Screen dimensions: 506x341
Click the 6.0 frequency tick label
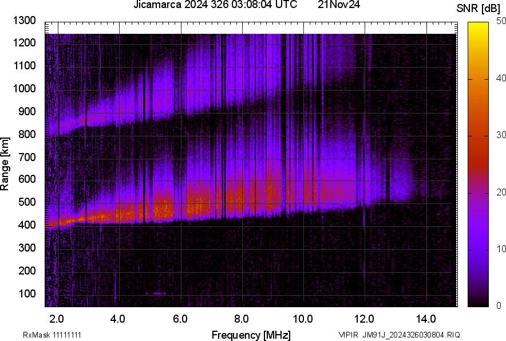click(x=180, y=318)
